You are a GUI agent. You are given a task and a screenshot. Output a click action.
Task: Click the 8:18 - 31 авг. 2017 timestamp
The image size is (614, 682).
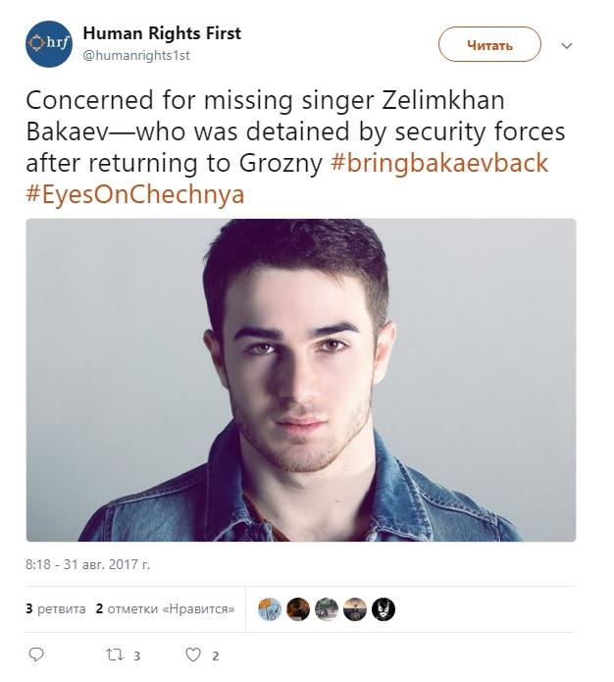[88, 565]
